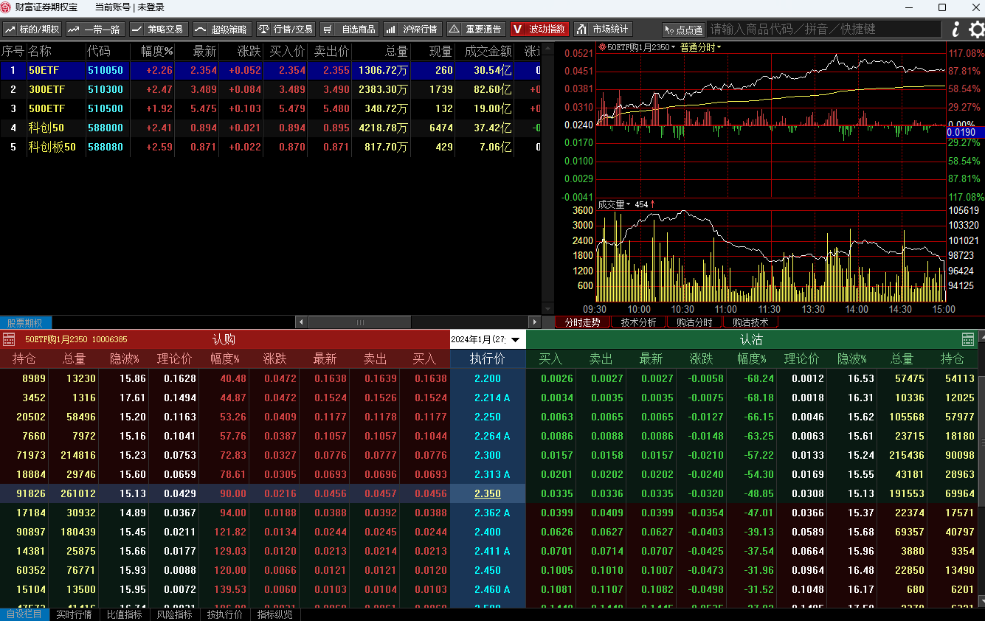The width and height of the screenshot is (985, 621).
Task: Click the info icon beside search box
Action: [956, 30]
